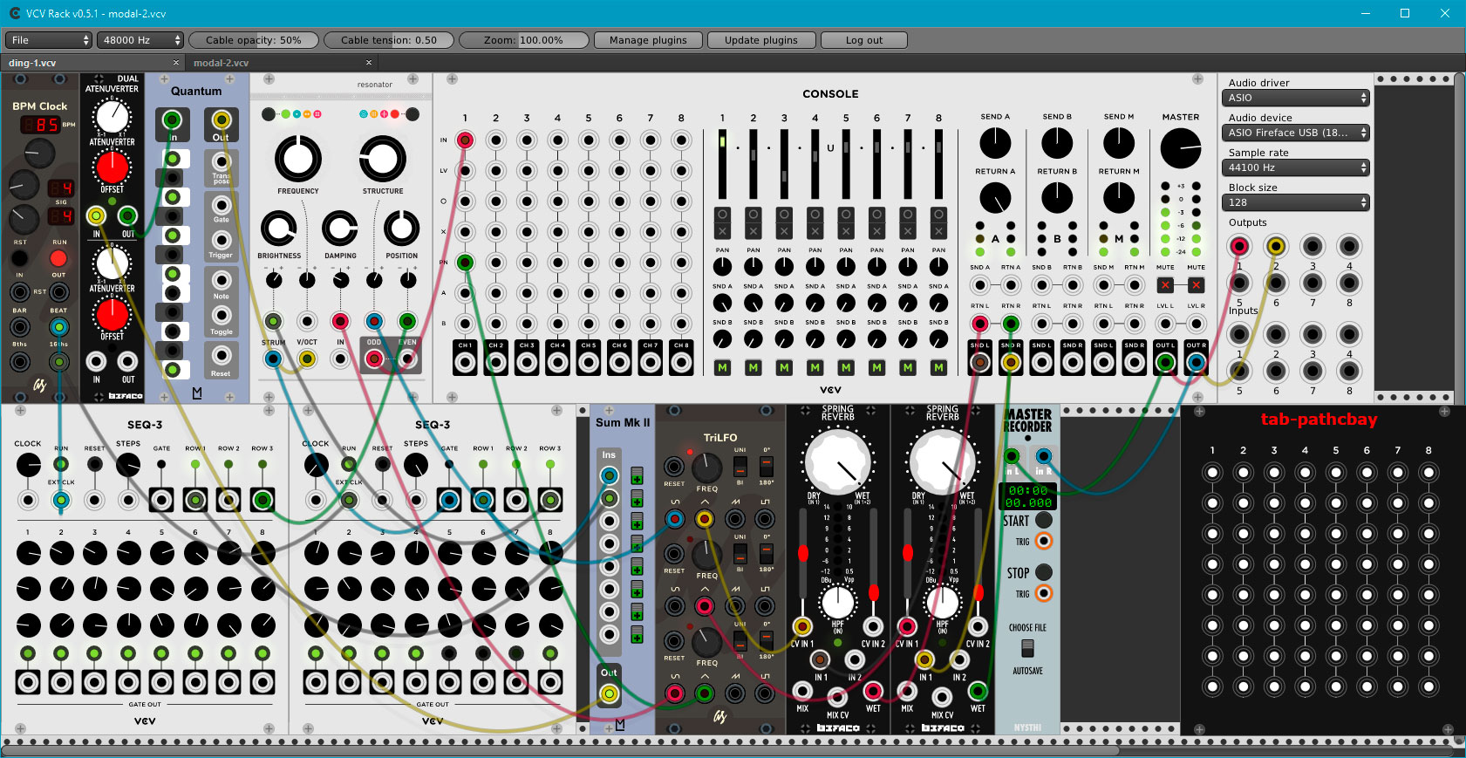Click the Update plugins button

(760, 40)
